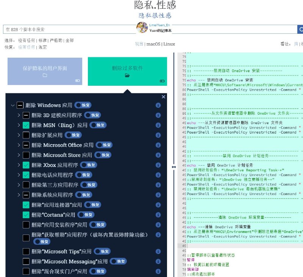This screenshot has height=277, width=303.
Task: Uncheck the 删除 Xbox 应用程序 checkbox
Action: 26,165
